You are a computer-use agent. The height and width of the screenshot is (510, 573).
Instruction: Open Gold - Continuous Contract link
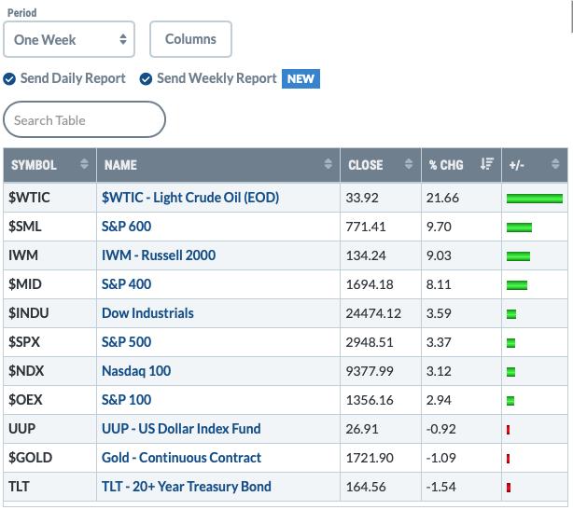coord(182,458)
